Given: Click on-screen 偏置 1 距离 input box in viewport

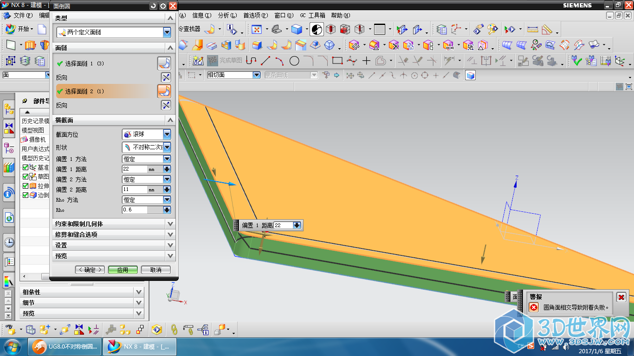Looking at the screenshot, I should [283, 225].
